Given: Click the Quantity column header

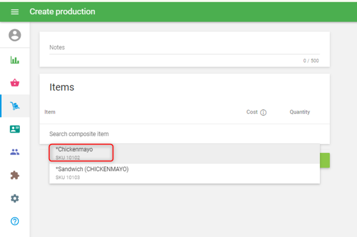Looking at the screenshot, I should tap(299, 112).
